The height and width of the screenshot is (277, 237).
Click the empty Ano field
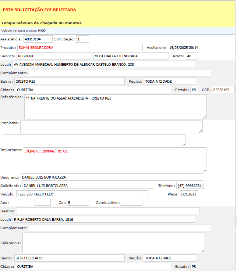[43, 202]
